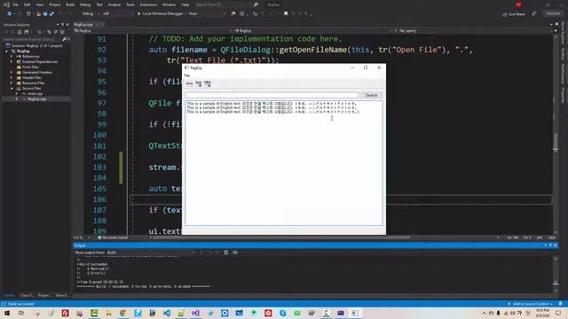This screenshot has width=568, height=319.
Task: Click the Navigate Backward icon in Visual Studio toolbar
Action: tap(9, 14)
